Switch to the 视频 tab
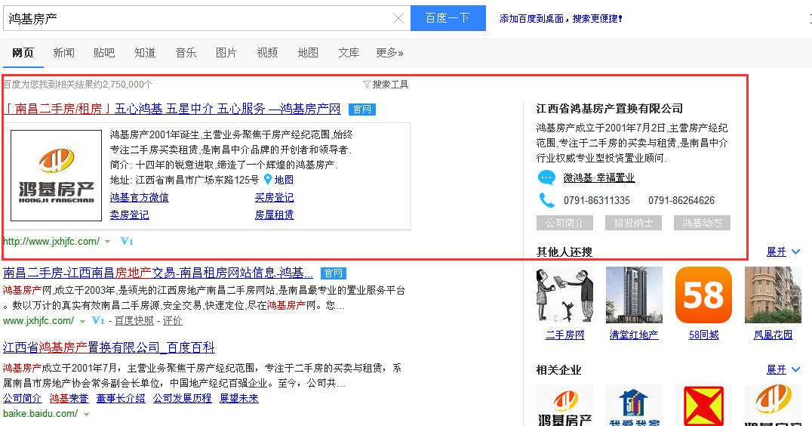 coord(267,52)
